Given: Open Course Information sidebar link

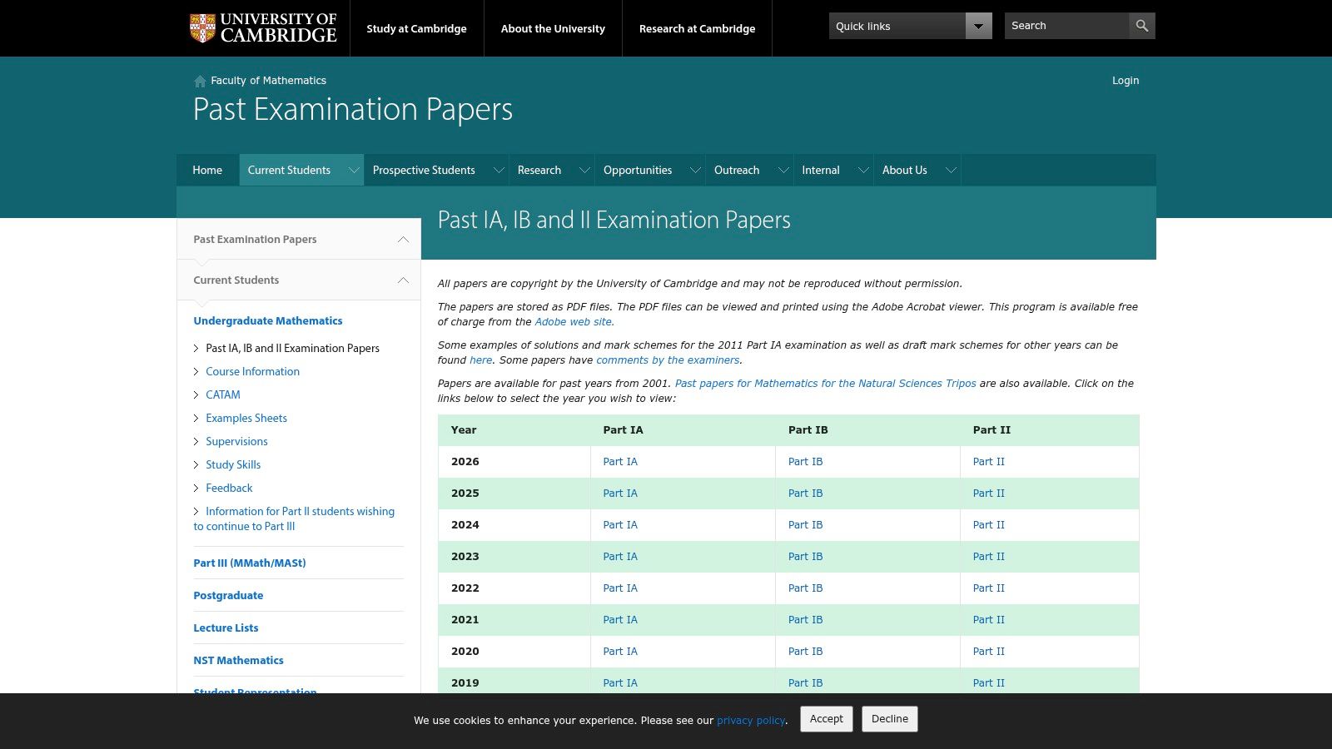Looking at the screenshot, I should (252, 371).
